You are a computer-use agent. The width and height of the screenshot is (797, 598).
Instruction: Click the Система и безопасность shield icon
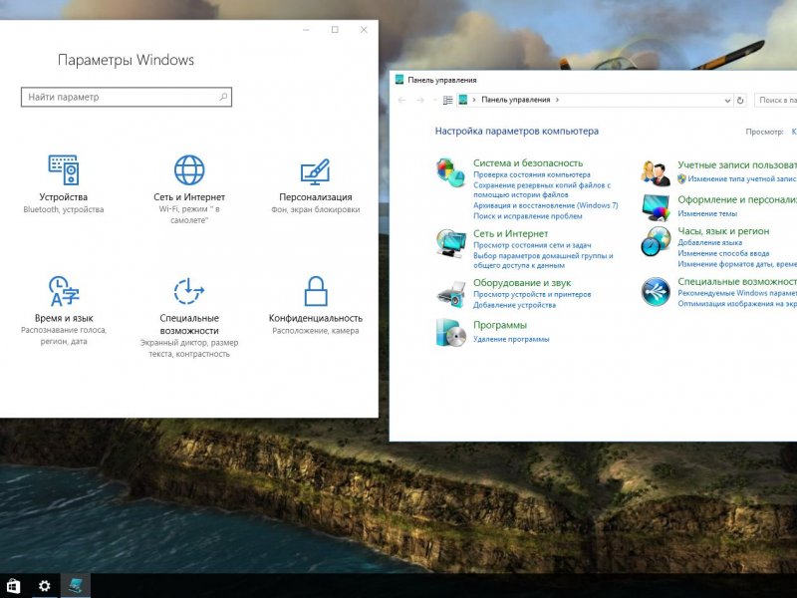450,171
